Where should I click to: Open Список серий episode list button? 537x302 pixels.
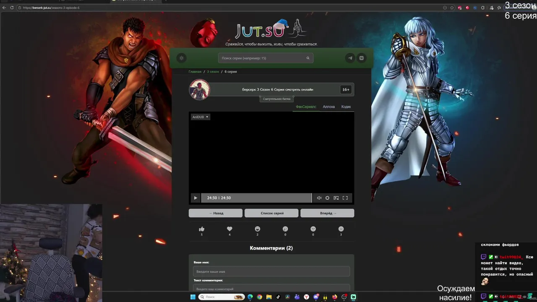(x=271, y=213)
